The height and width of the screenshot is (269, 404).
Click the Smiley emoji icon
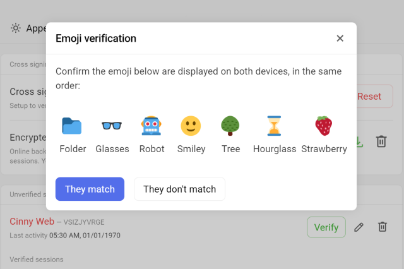click(x=191, y=126)
